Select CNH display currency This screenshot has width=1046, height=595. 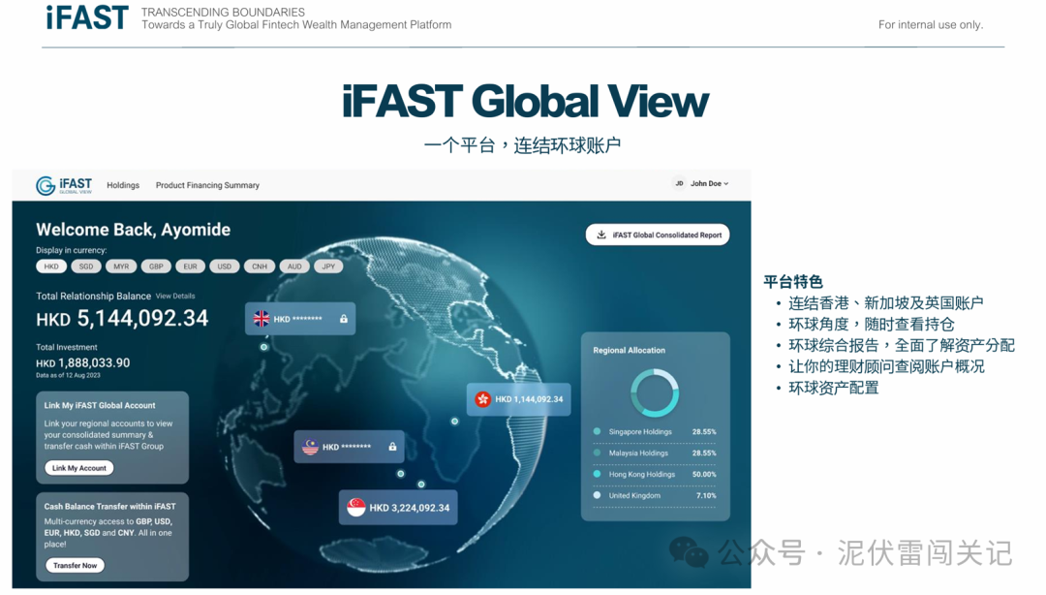[260, 266]
